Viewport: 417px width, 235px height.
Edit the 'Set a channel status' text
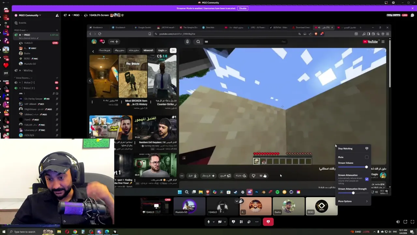(x=28, y=39)
